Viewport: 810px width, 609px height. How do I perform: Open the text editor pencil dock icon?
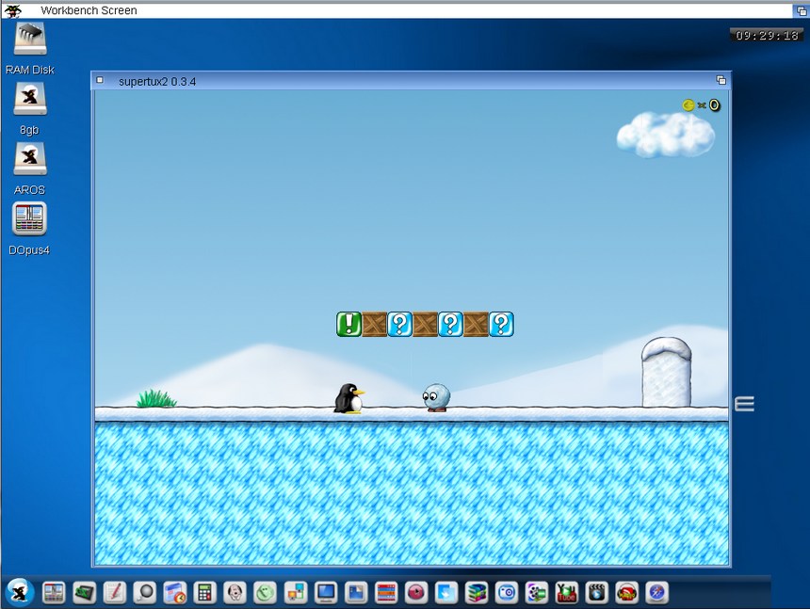[114, 592]
